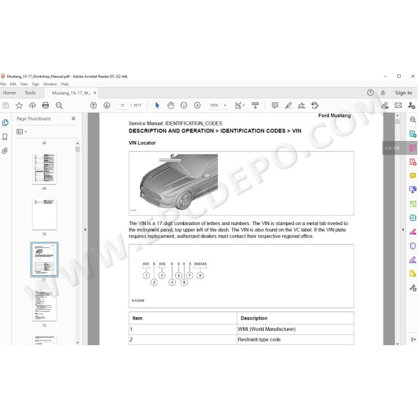Screen dimensions: 418x418
Task: Open the Edit PDF tool in the right pane
Action: tap(413, 148)
